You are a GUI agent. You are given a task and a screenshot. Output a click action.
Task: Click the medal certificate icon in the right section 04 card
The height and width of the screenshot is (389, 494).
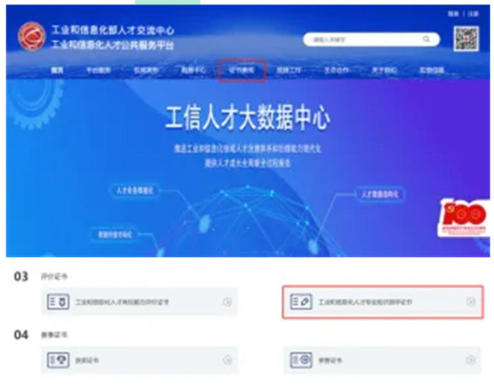(x=301, y=360)
